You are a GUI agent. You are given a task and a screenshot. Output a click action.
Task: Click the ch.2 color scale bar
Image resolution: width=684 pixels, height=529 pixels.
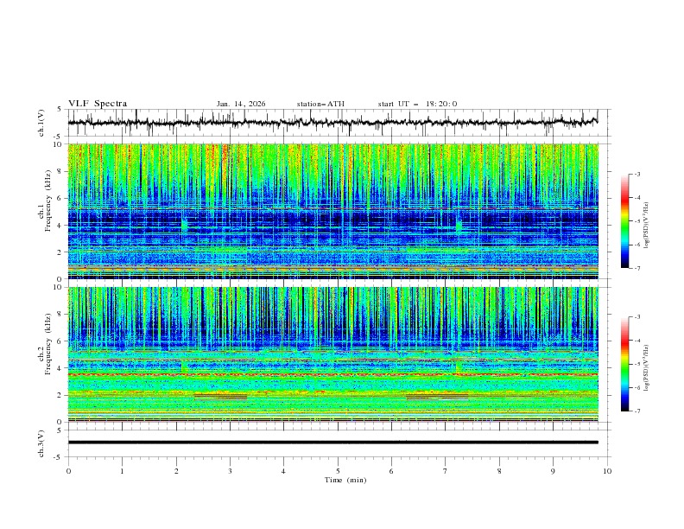(624, 364)
